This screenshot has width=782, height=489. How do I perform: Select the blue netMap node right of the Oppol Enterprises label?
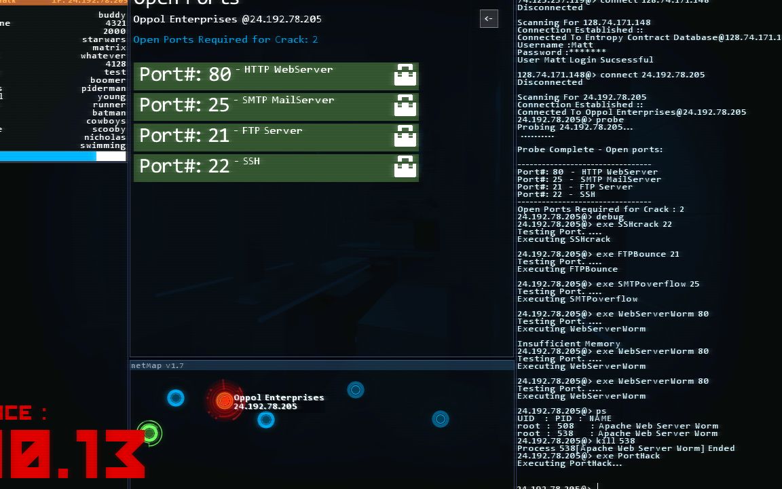click(356, 390)
